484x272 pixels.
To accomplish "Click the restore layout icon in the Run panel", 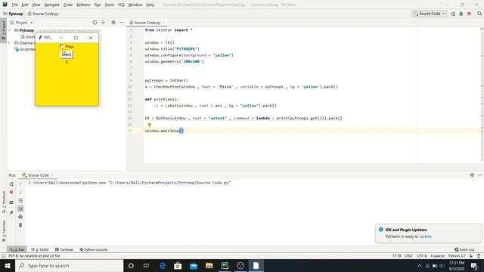I will tap(11, 202).
